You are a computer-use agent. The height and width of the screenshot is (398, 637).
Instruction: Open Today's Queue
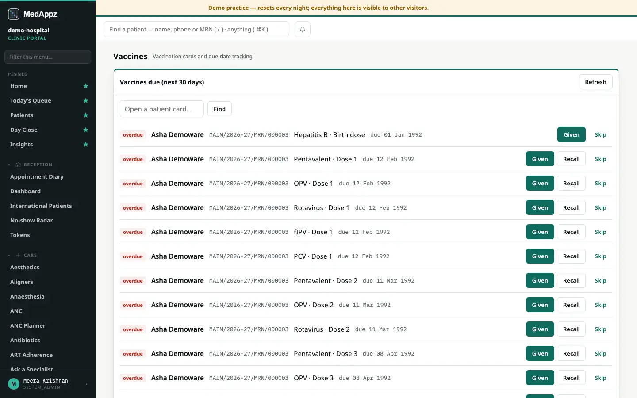point(31,101)
